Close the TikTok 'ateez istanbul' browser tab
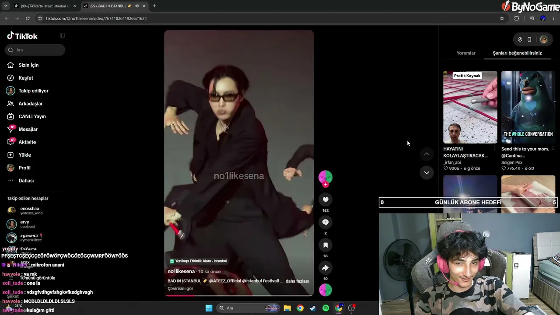 tap(75, 6)
